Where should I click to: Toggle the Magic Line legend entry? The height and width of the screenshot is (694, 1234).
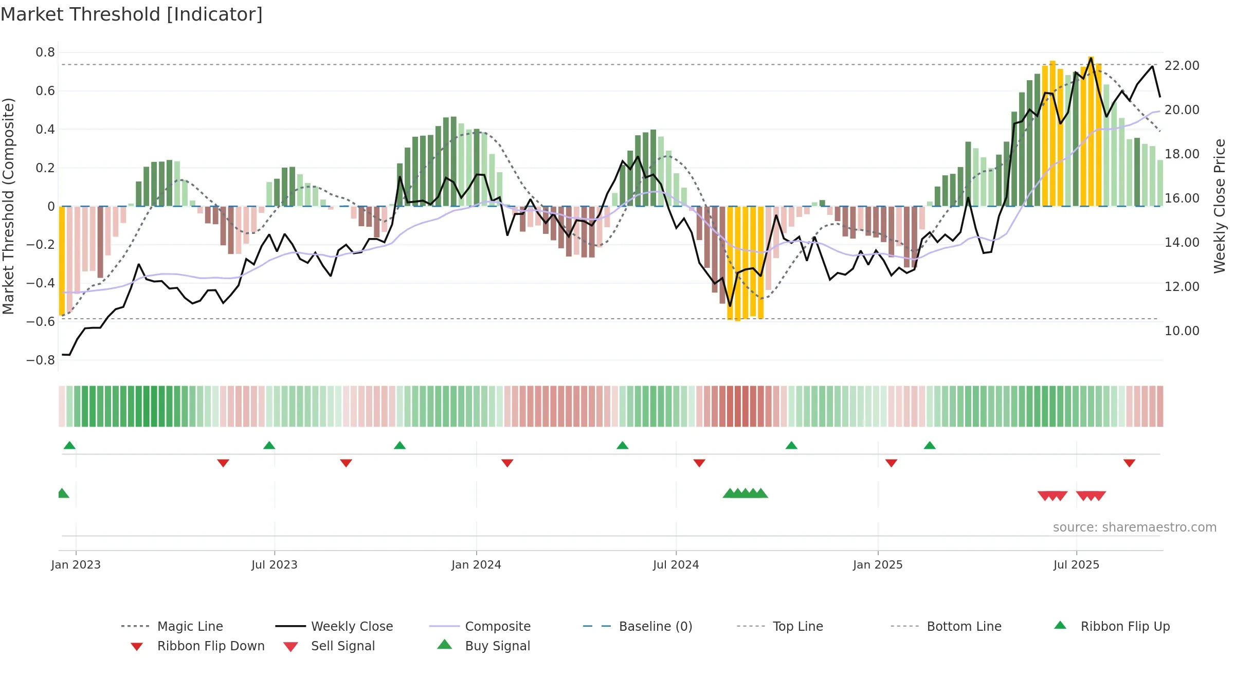tap(172, 626)
